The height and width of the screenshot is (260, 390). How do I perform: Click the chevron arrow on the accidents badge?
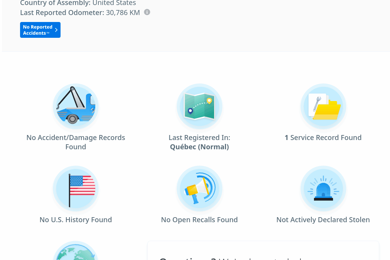tap(56, 30)
